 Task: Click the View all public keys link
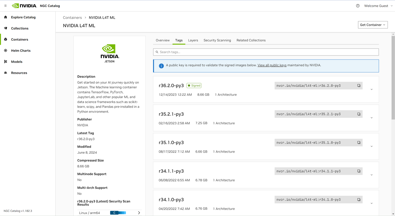272,65
